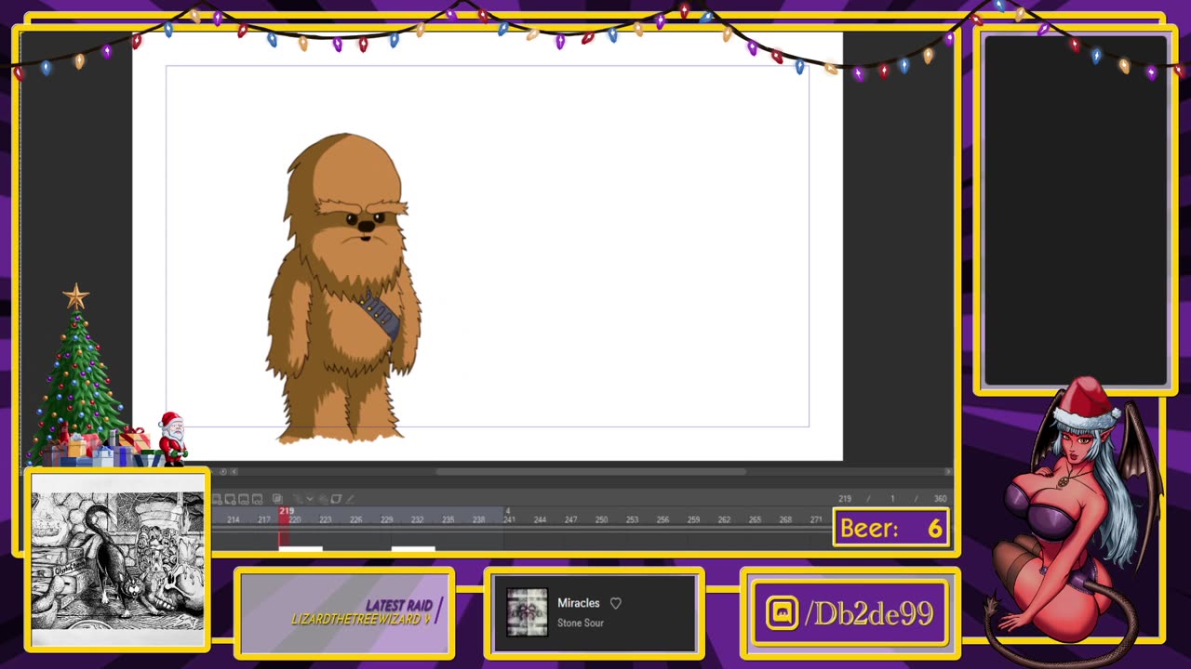Click the black-and-white cat illustration thumbnail
Viewport: 1191px width, 669px height.
coord(117,559)
